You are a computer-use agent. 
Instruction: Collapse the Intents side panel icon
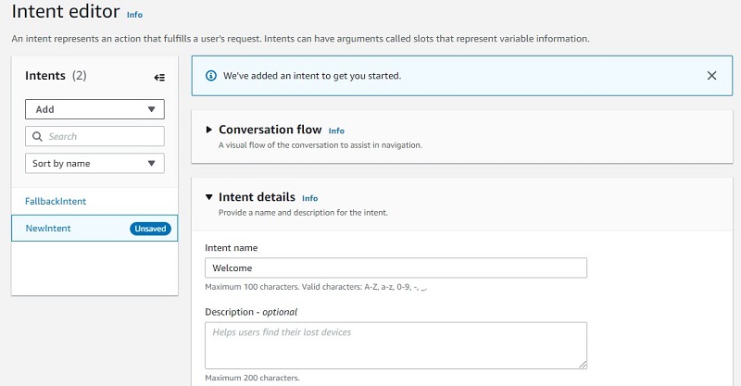(x=159, y=78)
